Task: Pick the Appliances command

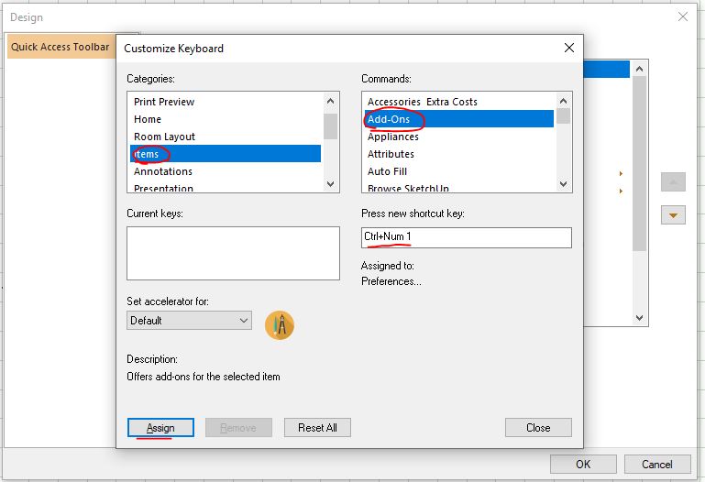Action: pos(393,137)
